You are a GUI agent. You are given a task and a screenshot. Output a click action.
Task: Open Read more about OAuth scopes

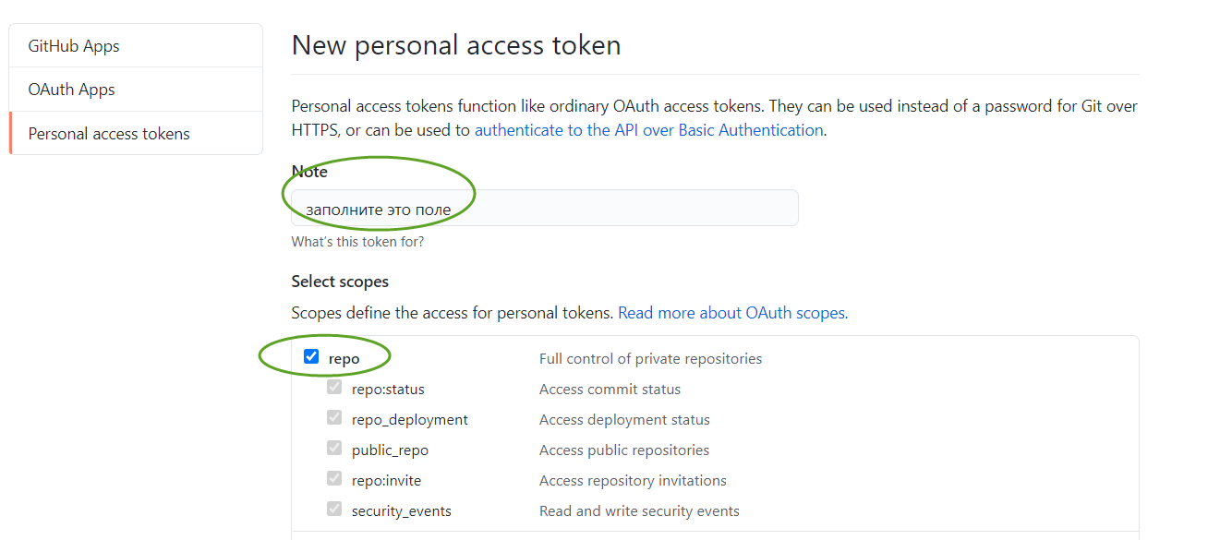pyautogui.click(x=732, y=313)
